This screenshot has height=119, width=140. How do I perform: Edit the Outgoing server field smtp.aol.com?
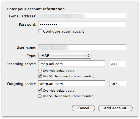[72, 83]
